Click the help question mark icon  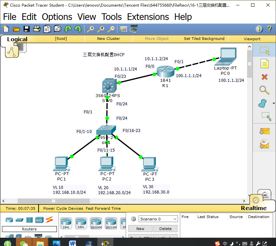point(269,29)
